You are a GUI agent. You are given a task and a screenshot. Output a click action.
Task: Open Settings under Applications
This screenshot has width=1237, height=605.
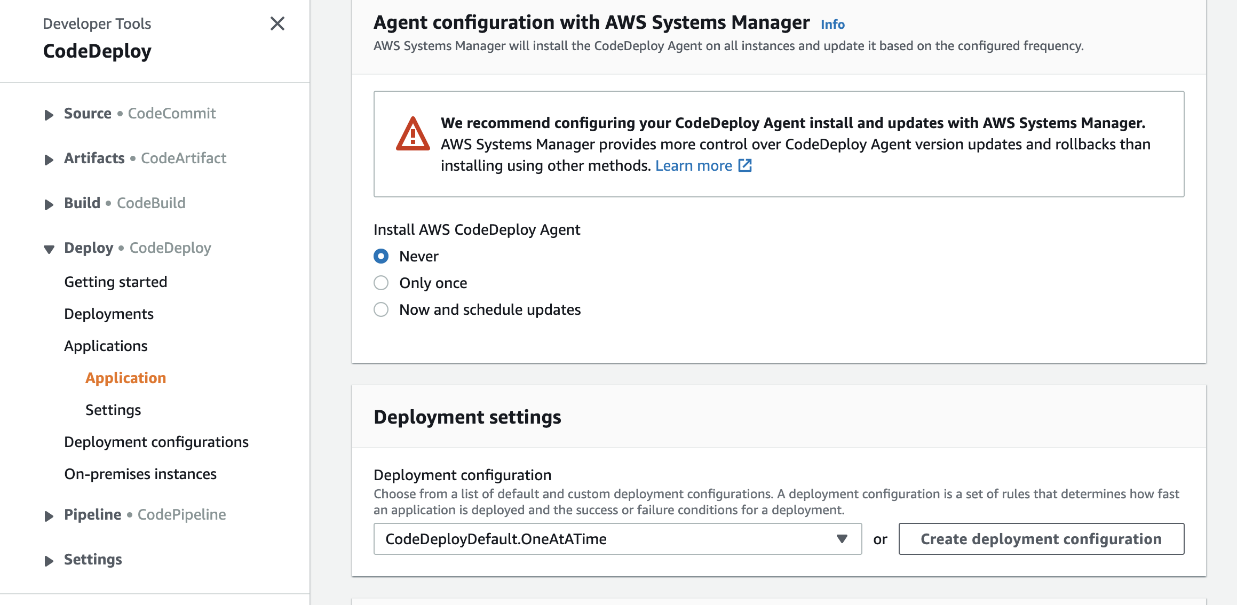point(113,410)
